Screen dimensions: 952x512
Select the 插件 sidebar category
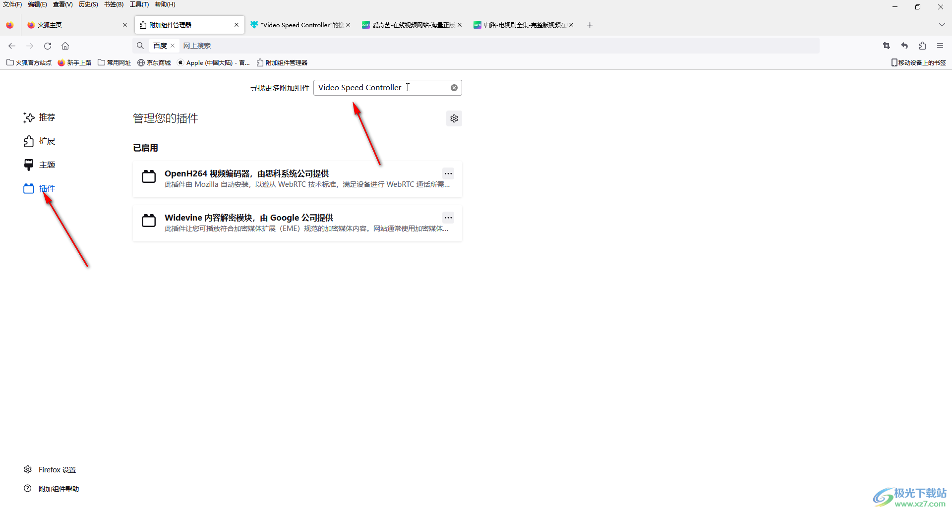tap(39, 189)
